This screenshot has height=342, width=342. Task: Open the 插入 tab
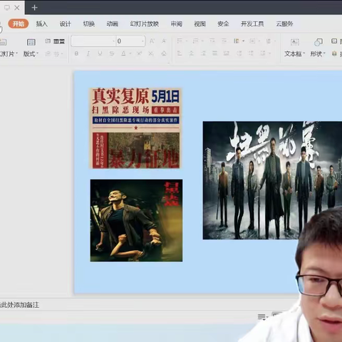point(42,24)
